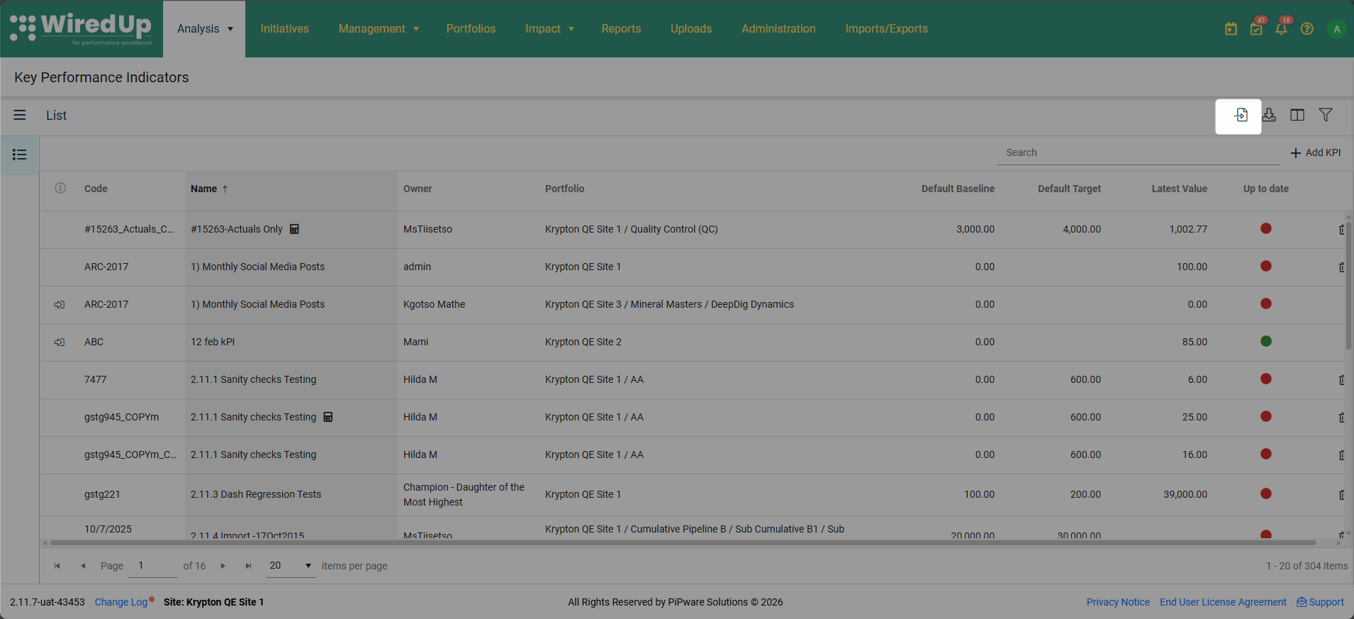The image size is (1354, 619).
Task: Click code cell gstg945_COPYm_C...
Action: tap(130, 455)
